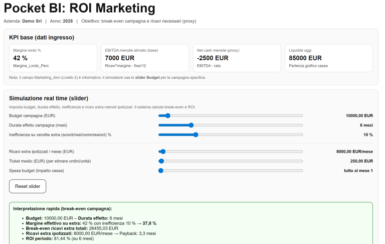The width and height of the screenshot is (385, 244).
Task: Select the EBITDA mensile stimato KPI card
Action: 145,58
